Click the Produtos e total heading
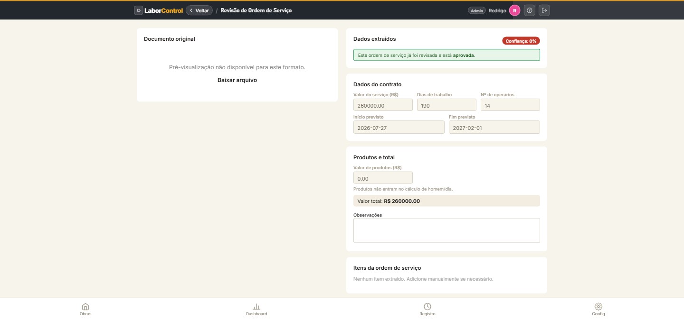The width and height of the screenshot is (684, 320). click(374, 157)
